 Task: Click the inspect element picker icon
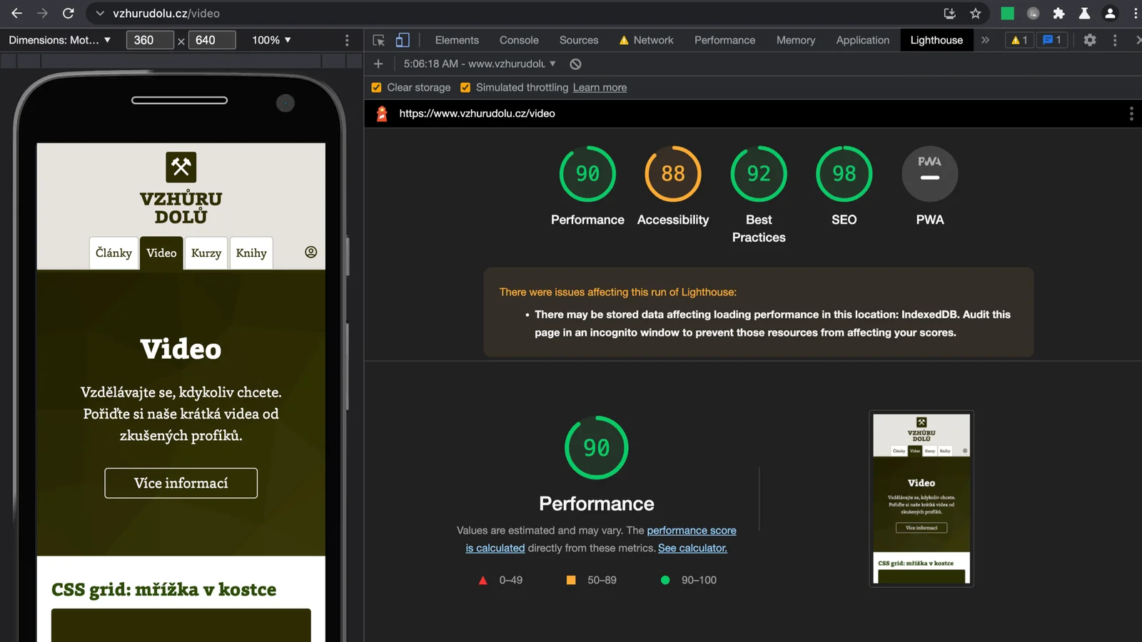point(379,41)
